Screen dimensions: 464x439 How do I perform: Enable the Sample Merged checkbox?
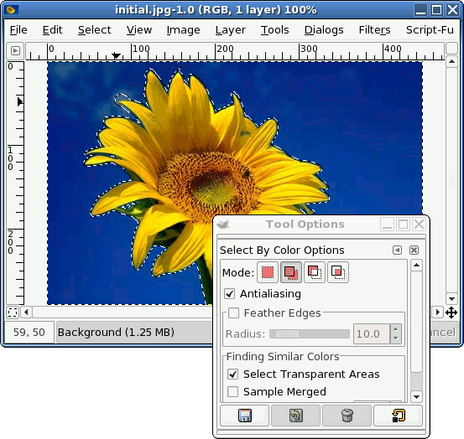coord(233,392)
